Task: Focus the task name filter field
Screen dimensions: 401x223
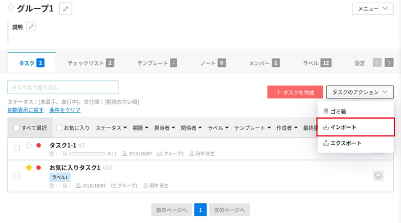Action: pyautogui.click(x=63, y=87)
